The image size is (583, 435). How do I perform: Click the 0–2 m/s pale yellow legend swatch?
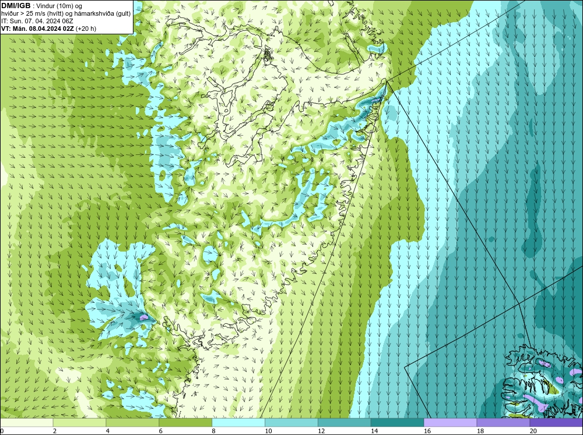pyautogui.click(x=26, y=422)
